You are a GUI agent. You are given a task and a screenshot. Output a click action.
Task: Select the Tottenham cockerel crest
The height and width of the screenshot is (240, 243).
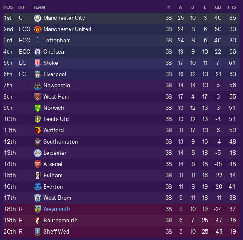tap(38, 41)
